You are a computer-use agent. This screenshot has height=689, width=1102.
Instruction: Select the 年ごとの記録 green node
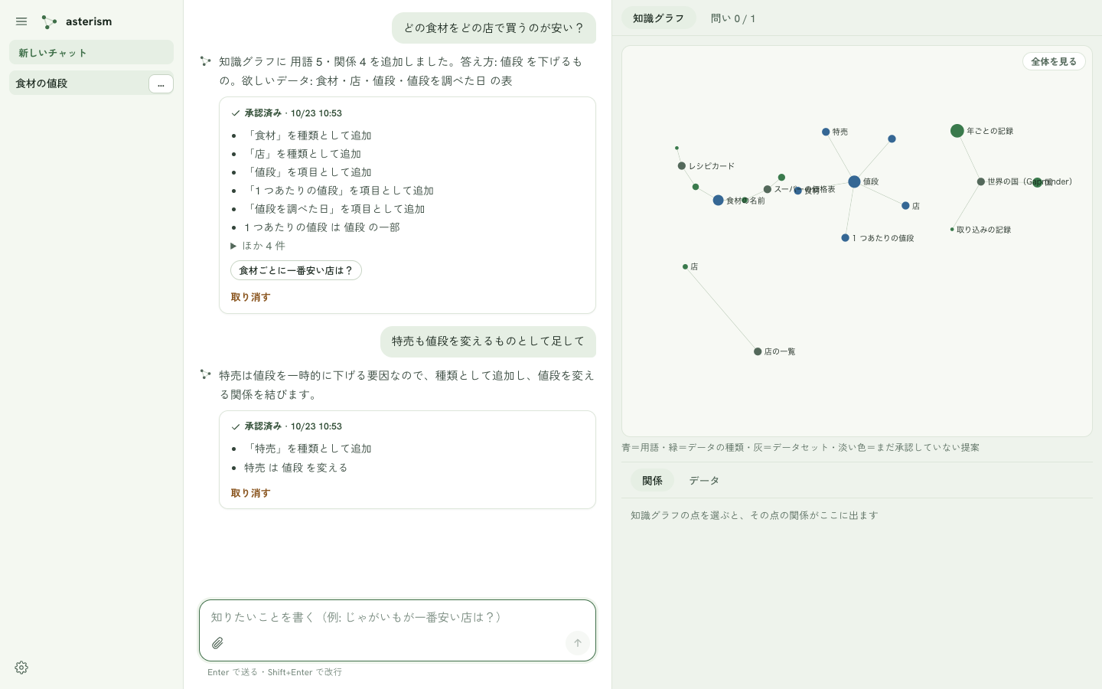point(957,131)
